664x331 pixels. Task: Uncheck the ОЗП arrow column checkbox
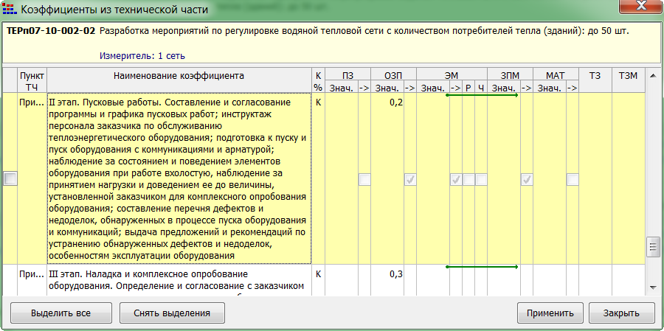click(x=410, y=179)
